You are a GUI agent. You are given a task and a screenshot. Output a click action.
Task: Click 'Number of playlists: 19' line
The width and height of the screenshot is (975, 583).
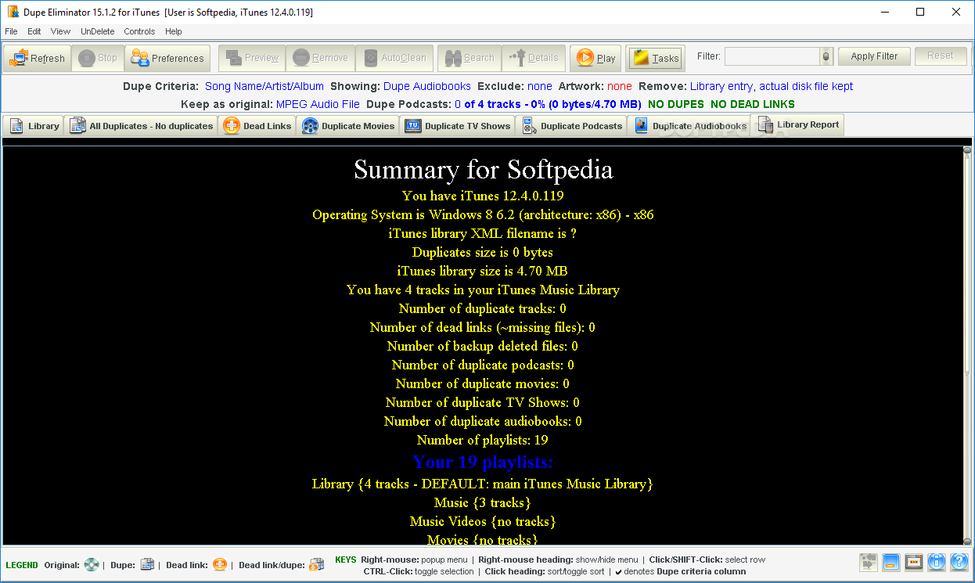click(483, 440)
